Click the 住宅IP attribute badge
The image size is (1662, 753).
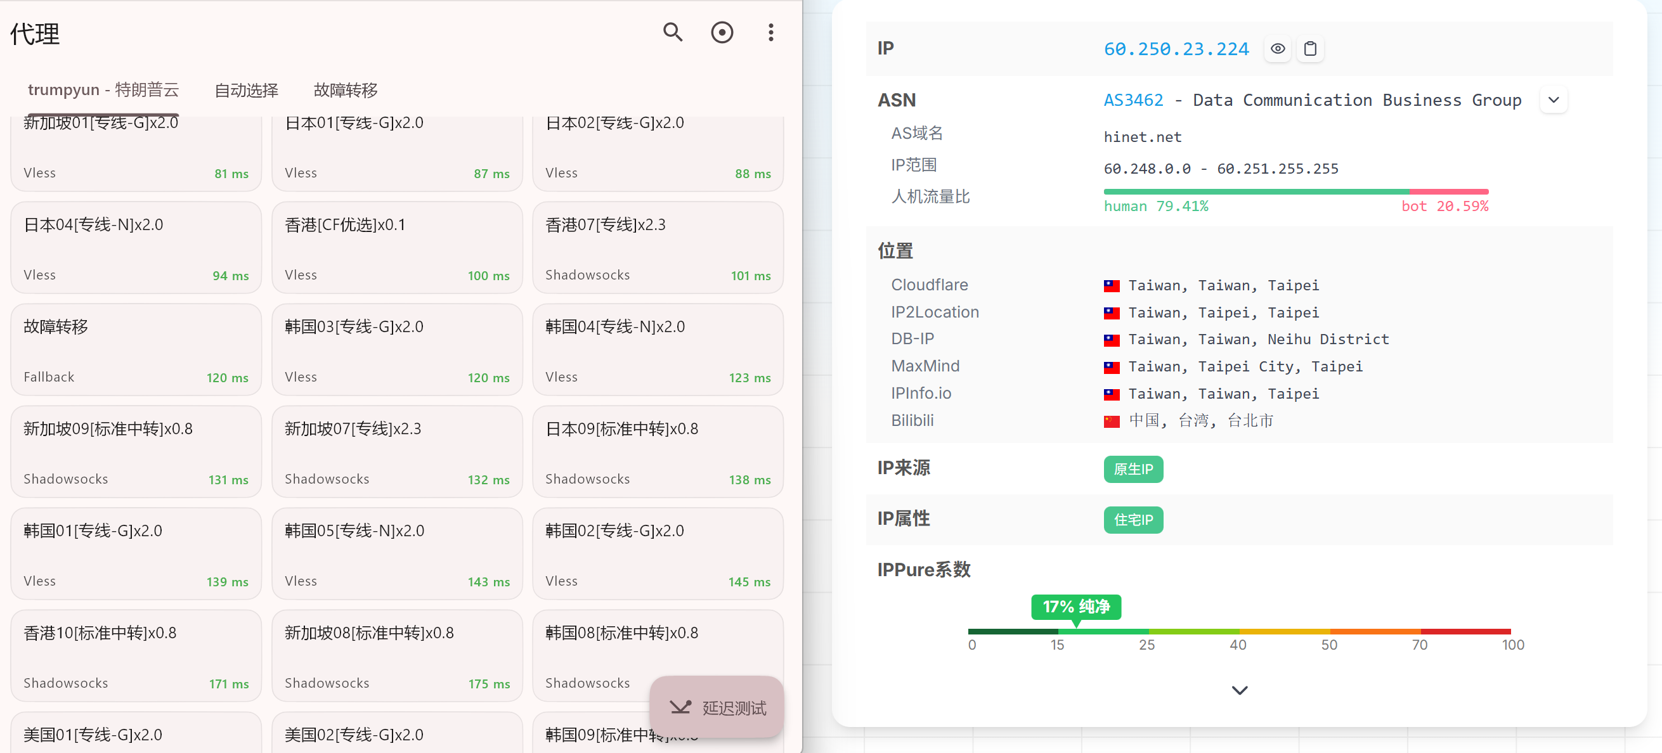pos(1133,520)
